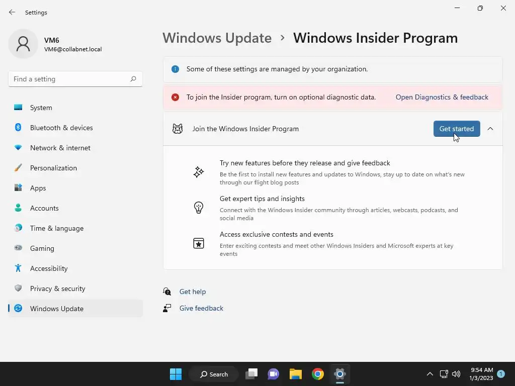This screenshot has height=386, width=515.
Task: Select Windows Update in the sidebar
Action: [x=75, y=309]
